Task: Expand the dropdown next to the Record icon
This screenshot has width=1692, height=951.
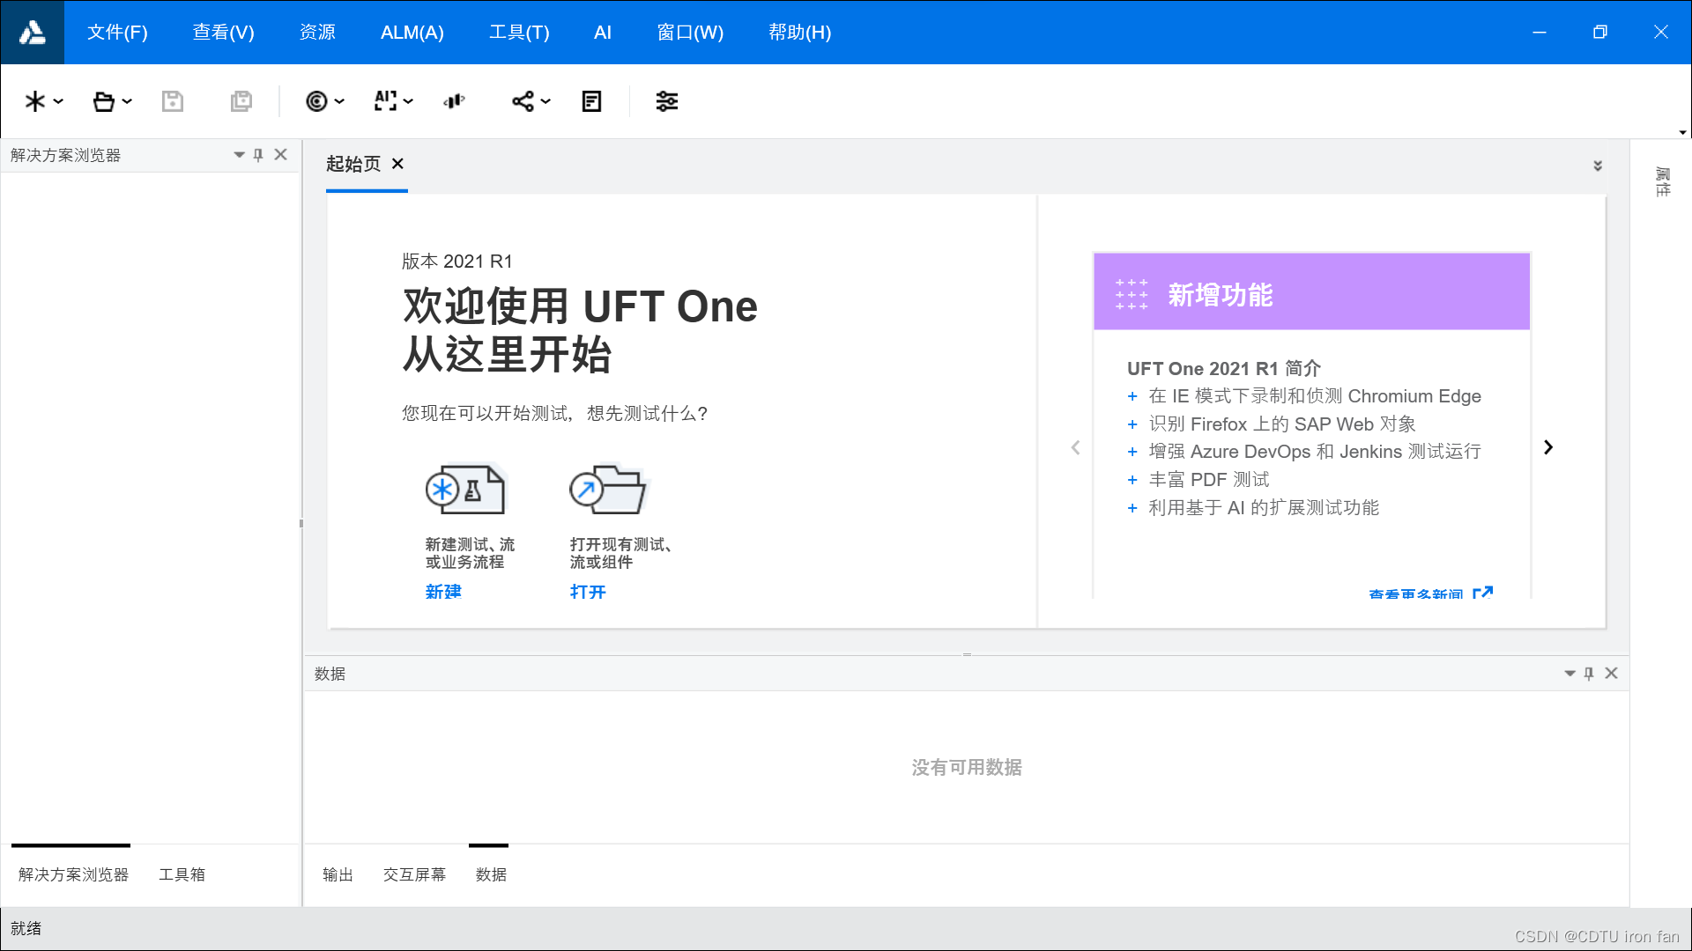Action: click(338, 101)
